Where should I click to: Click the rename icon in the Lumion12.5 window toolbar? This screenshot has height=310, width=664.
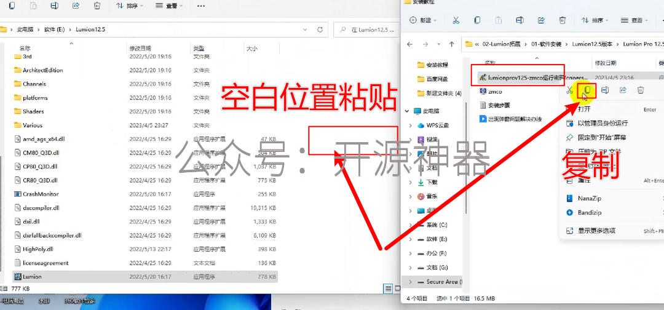(x=54, y=6)
